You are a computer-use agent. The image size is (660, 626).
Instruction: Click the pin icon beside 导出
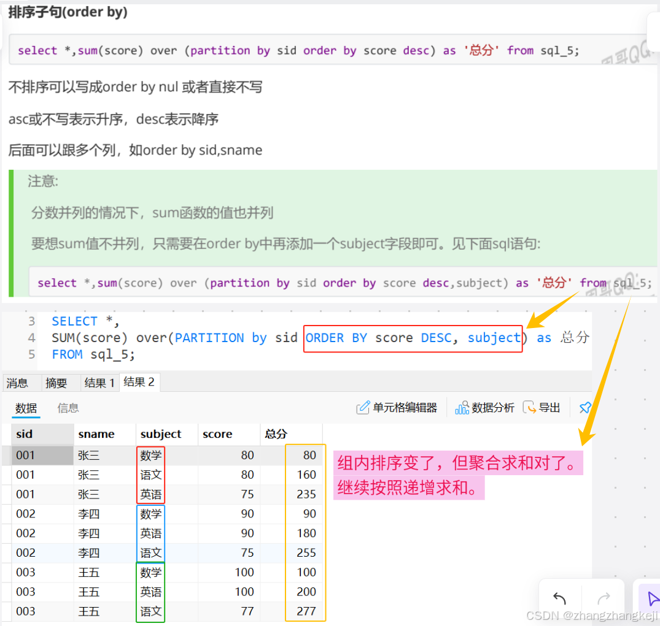coord(584,407)
